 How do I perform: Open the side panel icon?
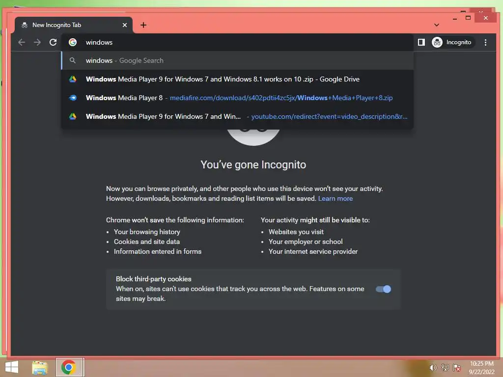[x=421, y=42]
